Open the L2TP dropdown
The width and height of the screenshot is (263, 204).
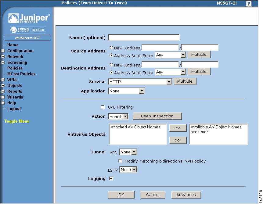coord(128,170)
